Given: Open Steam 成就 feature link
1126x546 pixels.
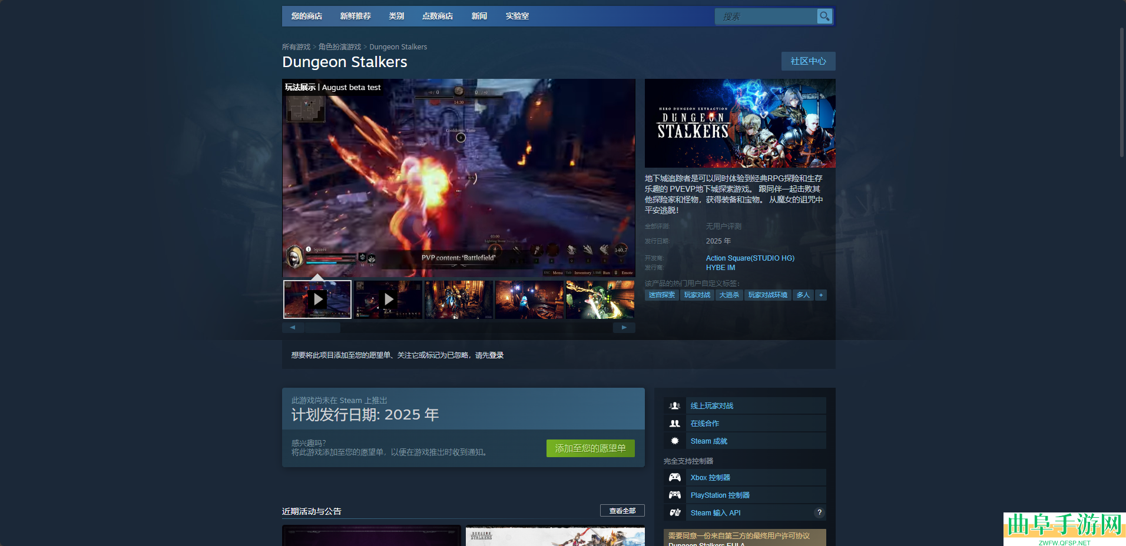Looking at the screenshot, I should (x=709, y=441).
